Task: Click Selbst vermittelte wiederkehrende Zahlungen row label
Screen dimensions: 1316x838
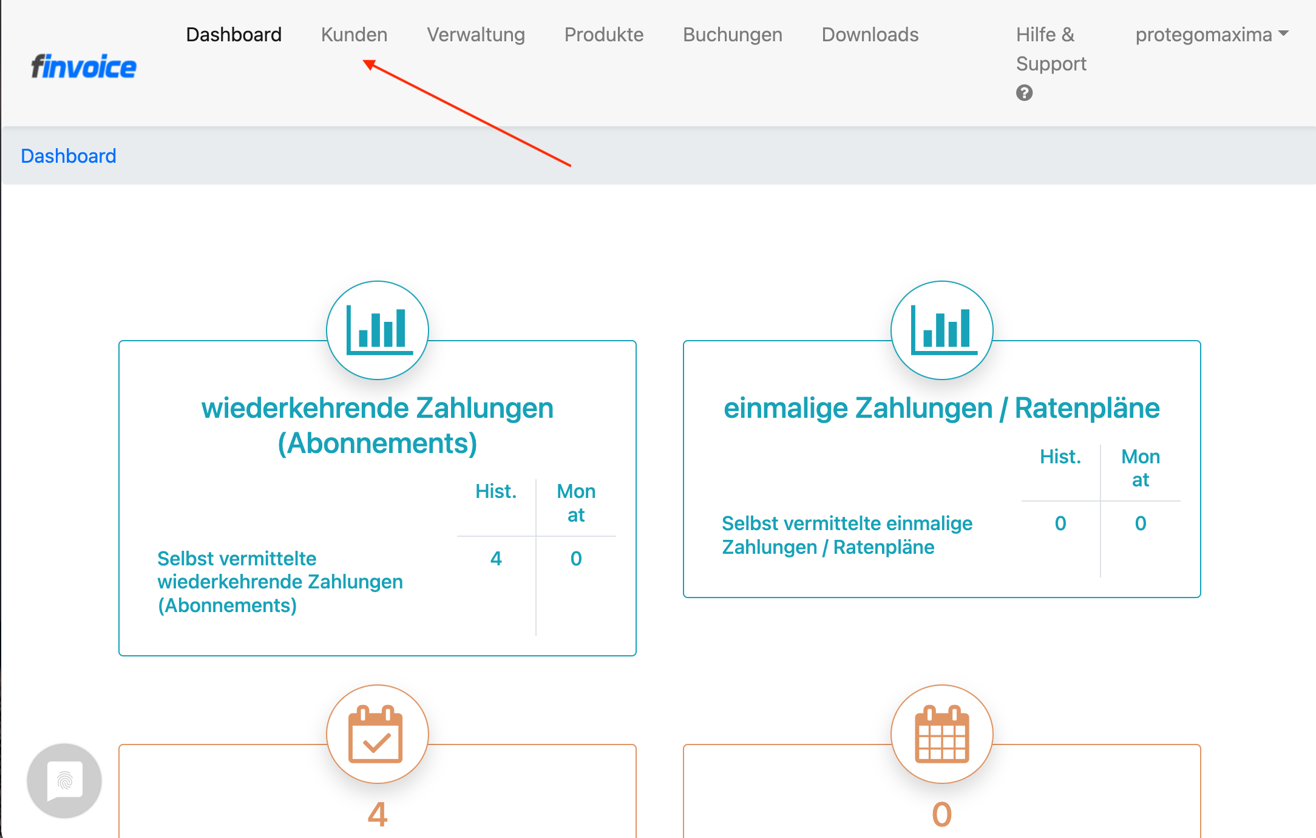Action: 280,582
